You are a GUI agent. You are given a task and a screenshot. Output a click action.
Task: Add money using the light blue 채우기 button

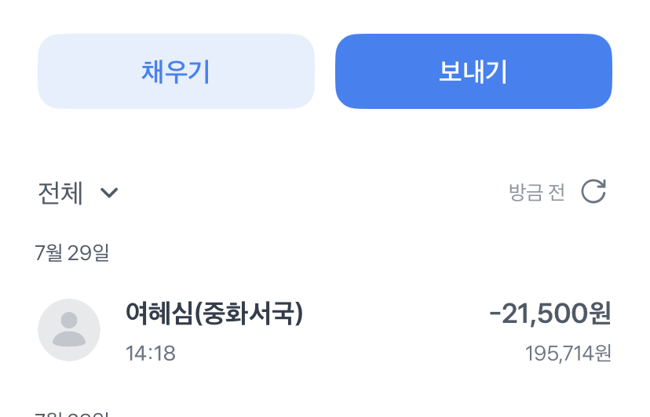(x=176, y=71)
